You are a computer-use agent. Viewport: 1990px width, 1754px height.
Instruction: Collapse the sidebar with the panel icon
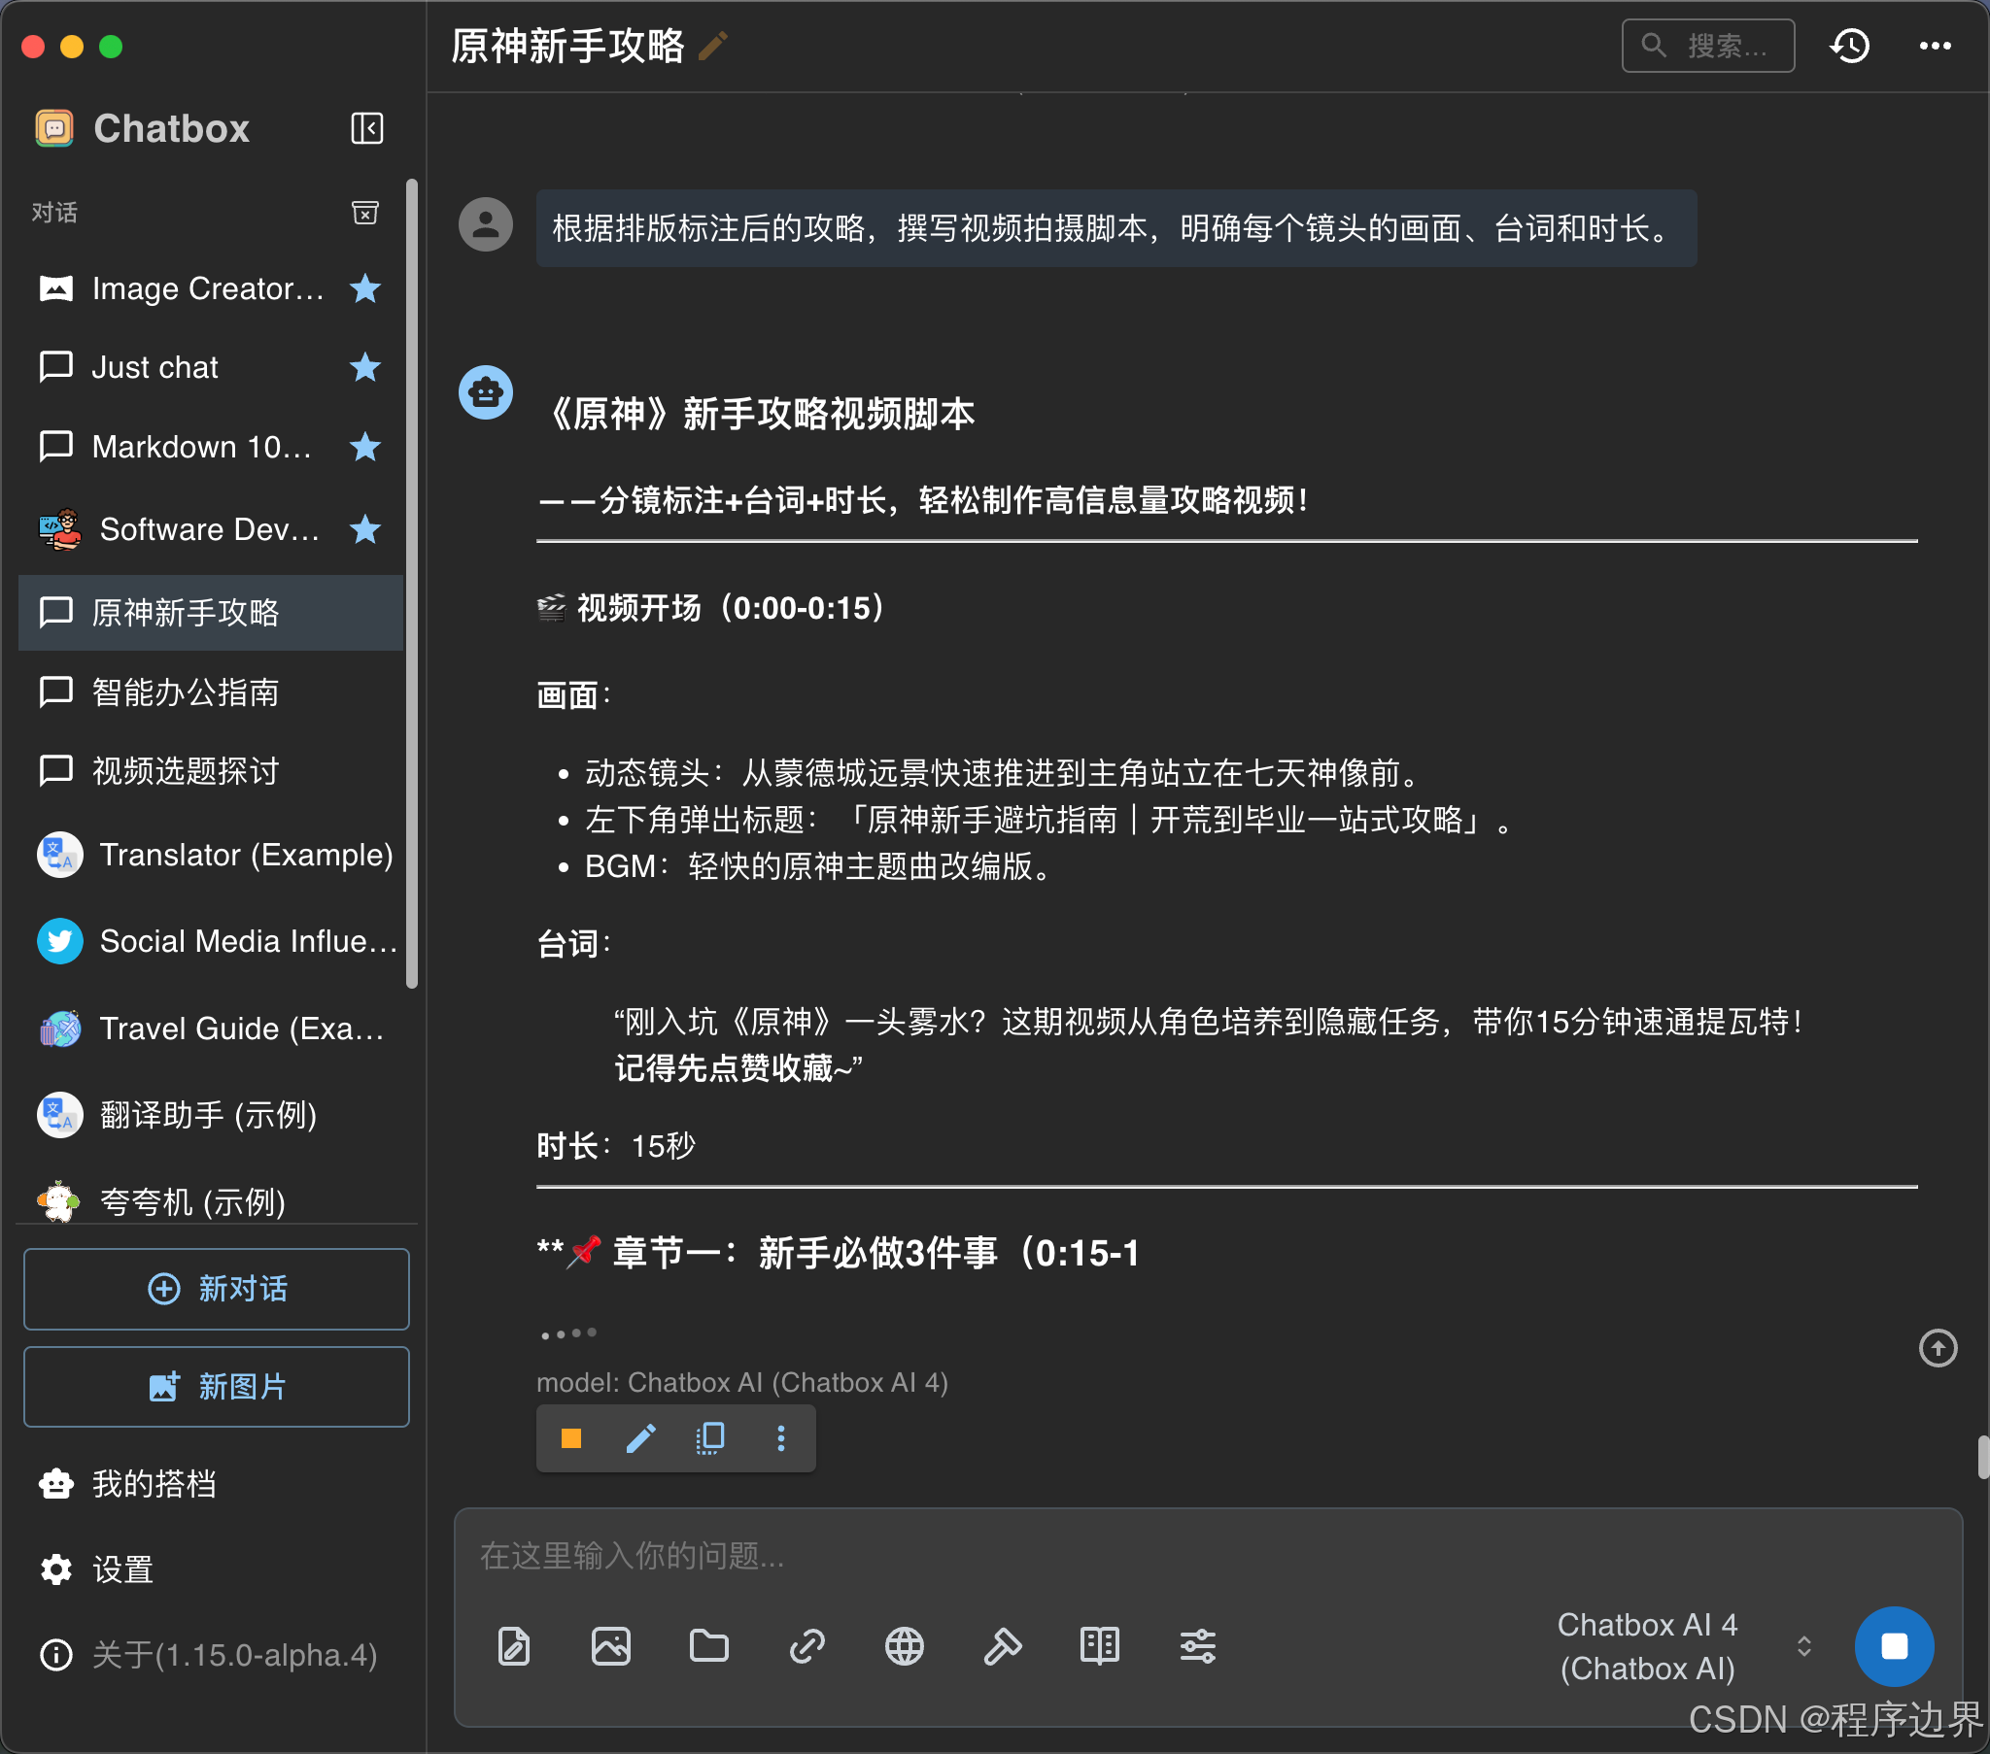pyautogui.click(x=367, y=128)
